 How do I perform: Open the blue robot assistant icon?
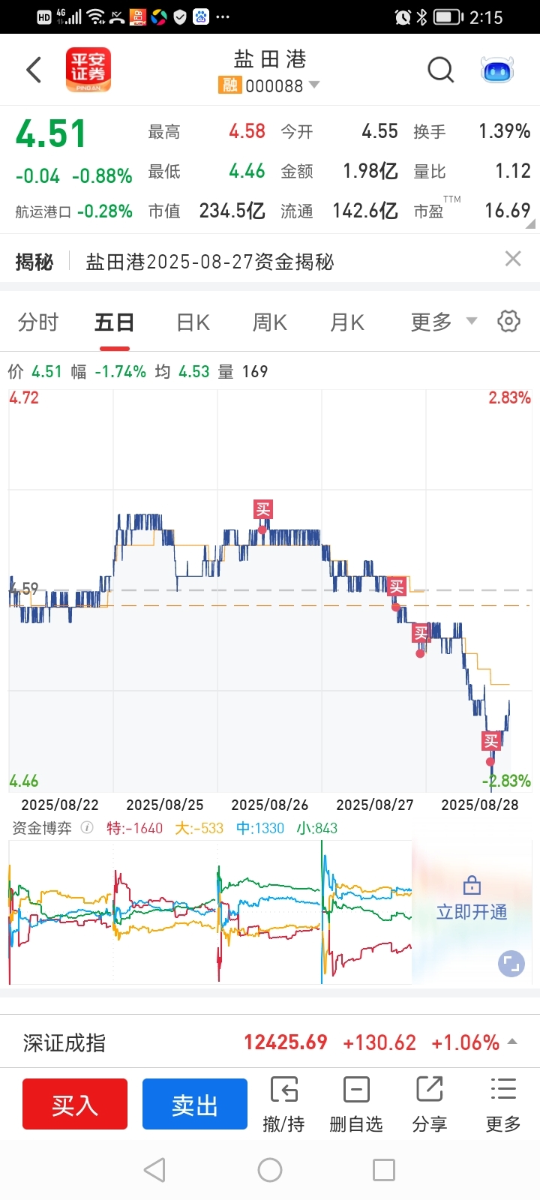point(496,70)
